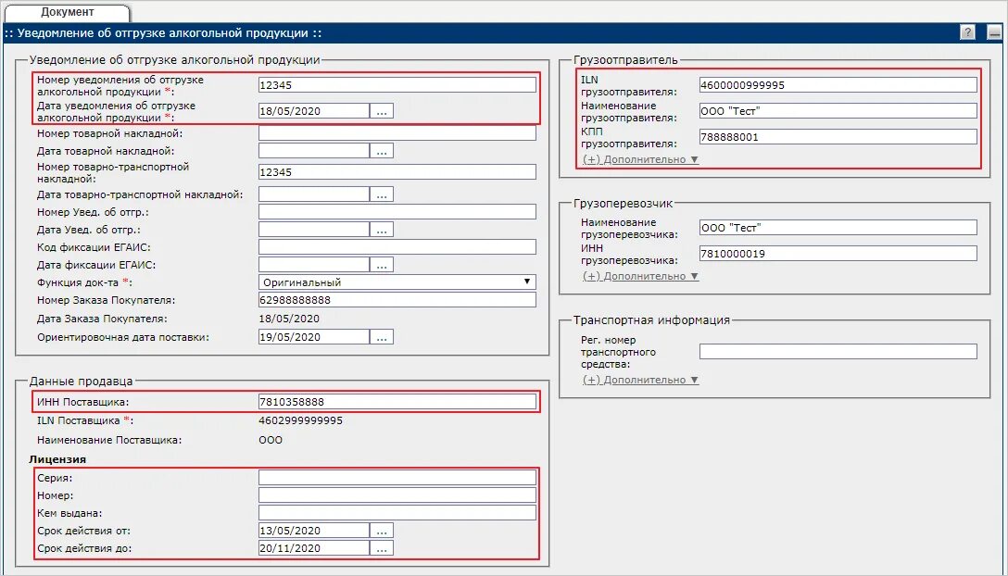
Task: Click the Номер уведомления об отгрузке field
Action: 397,85
